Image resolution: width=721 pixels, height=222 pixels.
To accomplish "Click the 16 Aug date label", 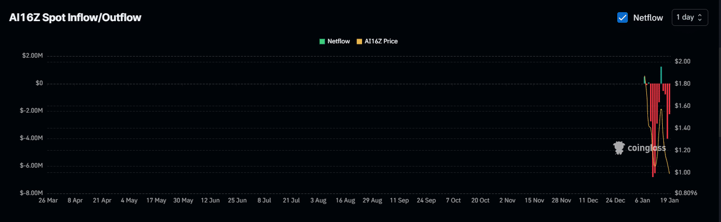I will (x=345, y=201).
